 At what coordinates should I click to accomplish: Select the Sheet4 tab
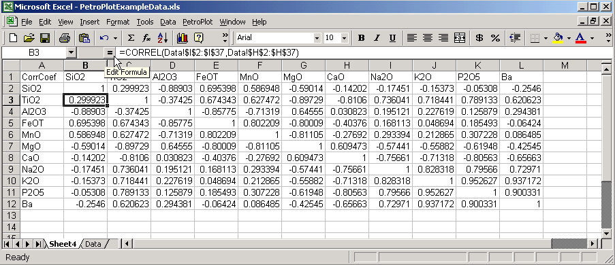point(63,244)
